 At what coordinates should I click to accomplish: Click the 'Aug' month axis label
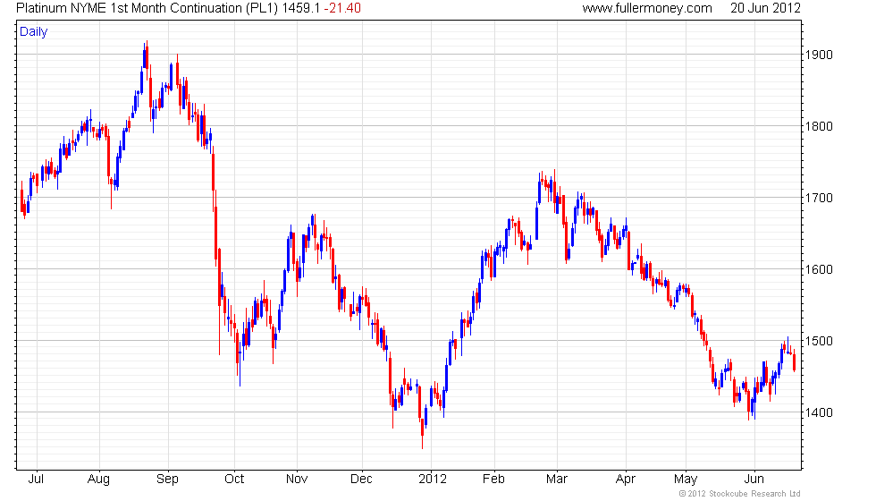pyautogui.click(x=99, y=480)
